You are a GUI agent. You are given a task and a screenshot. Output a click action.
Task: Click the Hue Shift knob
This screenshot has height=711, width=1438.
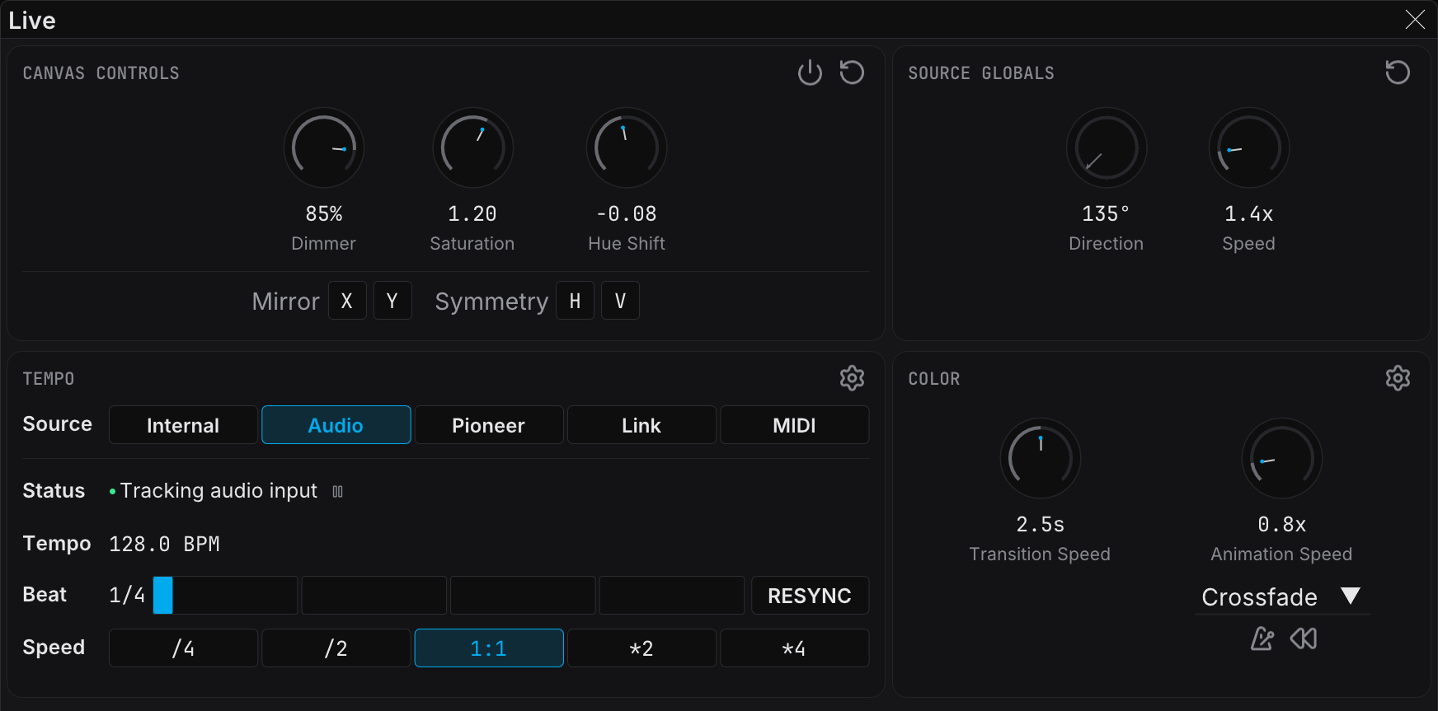point(627,148)
